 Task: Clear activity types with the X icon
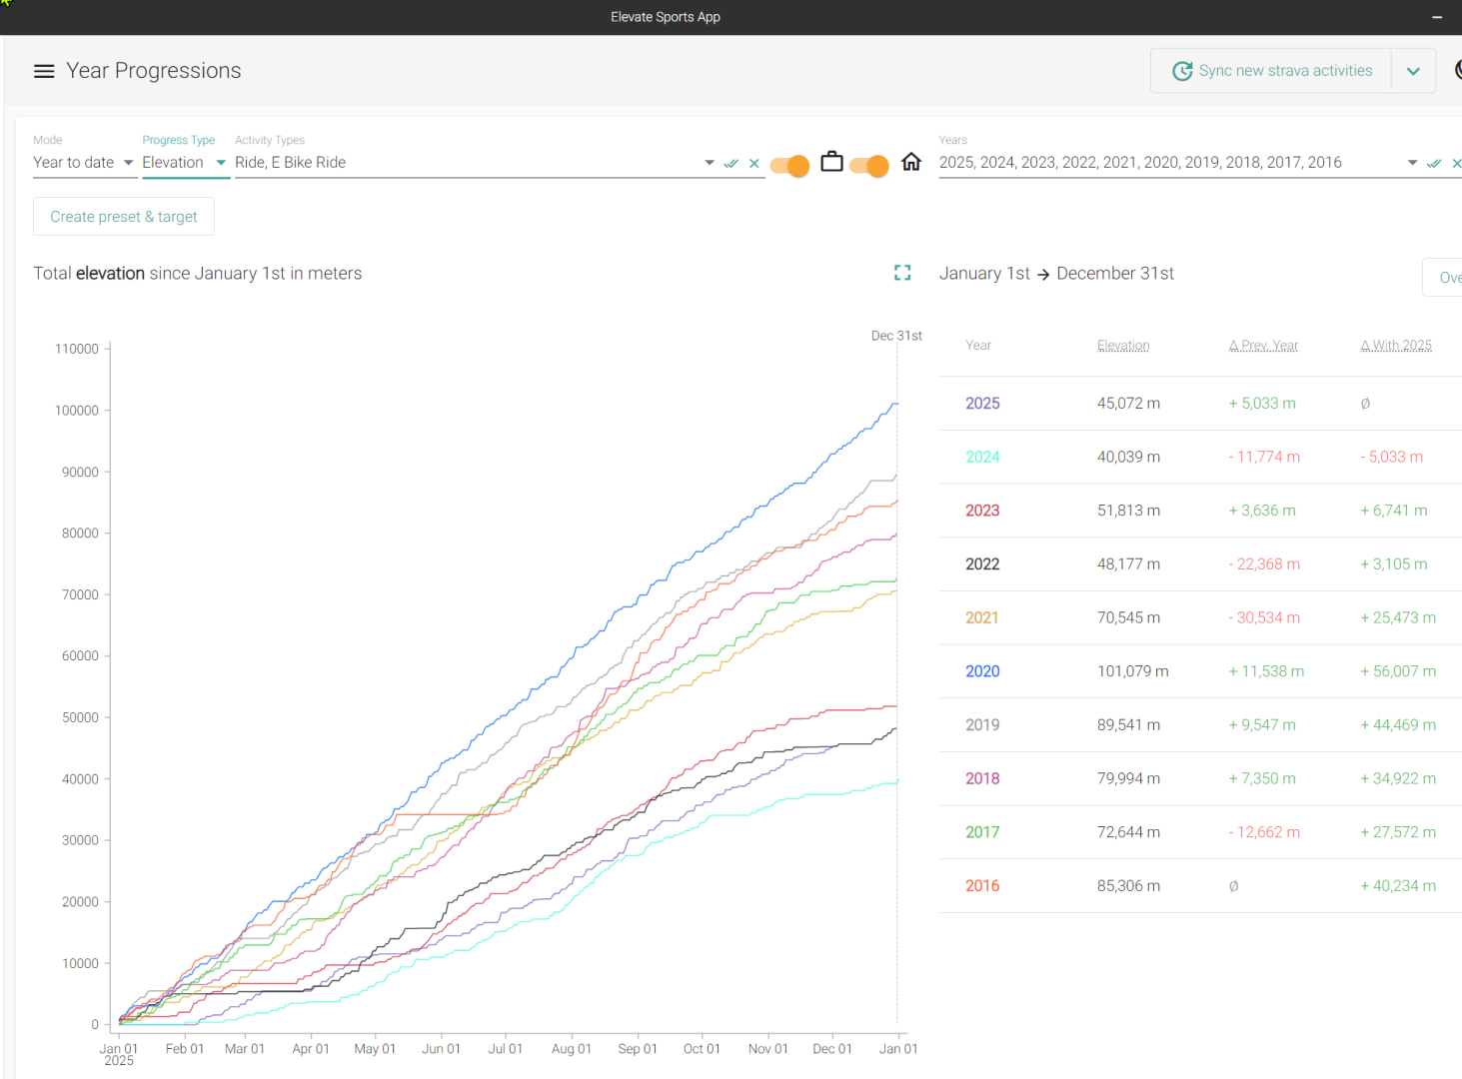pyautogui.click(x=754, y=163)
